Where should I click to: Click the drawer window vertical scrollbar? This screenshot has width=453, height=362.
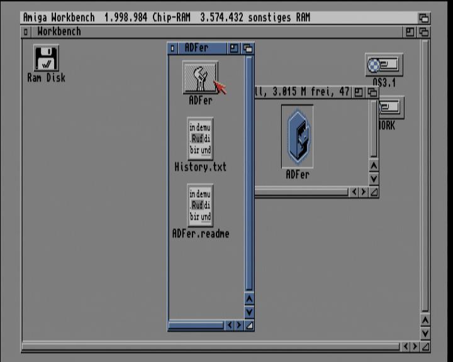[x=374, y=128]
